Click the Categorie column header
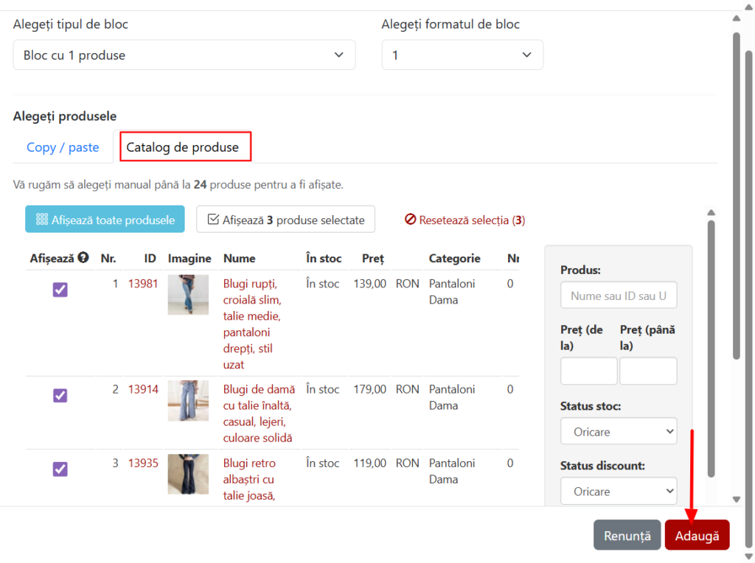This screenshot has height=563, width=755. (x=454, y=259)
